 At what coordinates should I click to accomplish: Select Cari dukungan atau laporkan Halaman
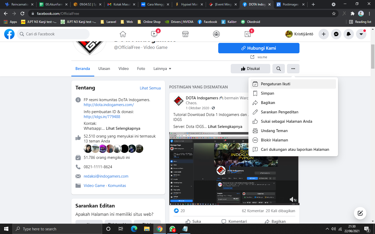(293, 149)
